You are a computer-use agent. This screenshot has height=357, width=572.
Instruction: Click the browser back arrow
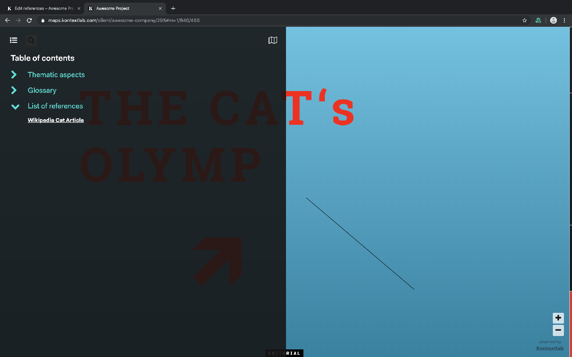tap(8, 21)
